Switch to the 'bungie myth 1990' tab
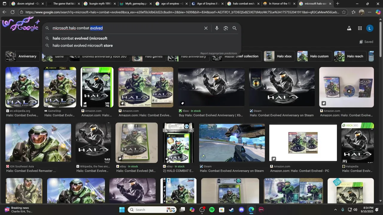 click(x=99, y=4)
